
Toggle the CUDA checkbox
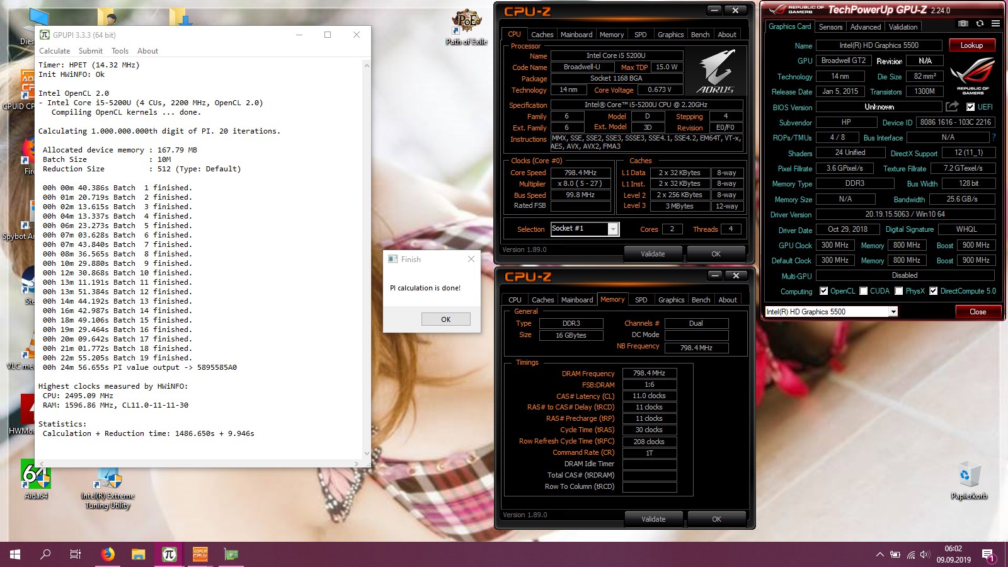pos(863,291)
